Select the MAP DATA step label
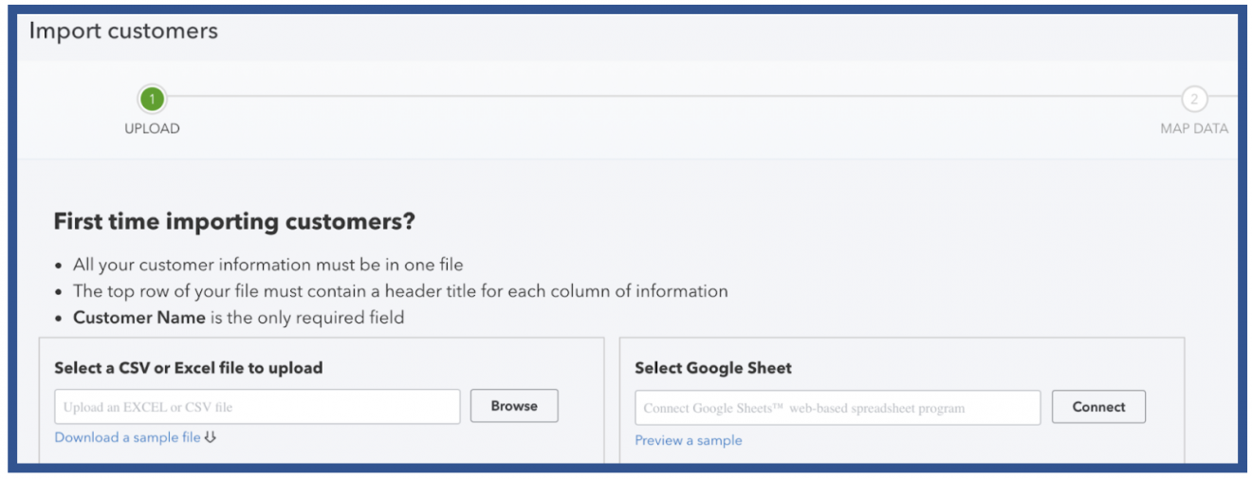Image resolution: width=1252 pixels, height=479 pixels. [1193, 129]
